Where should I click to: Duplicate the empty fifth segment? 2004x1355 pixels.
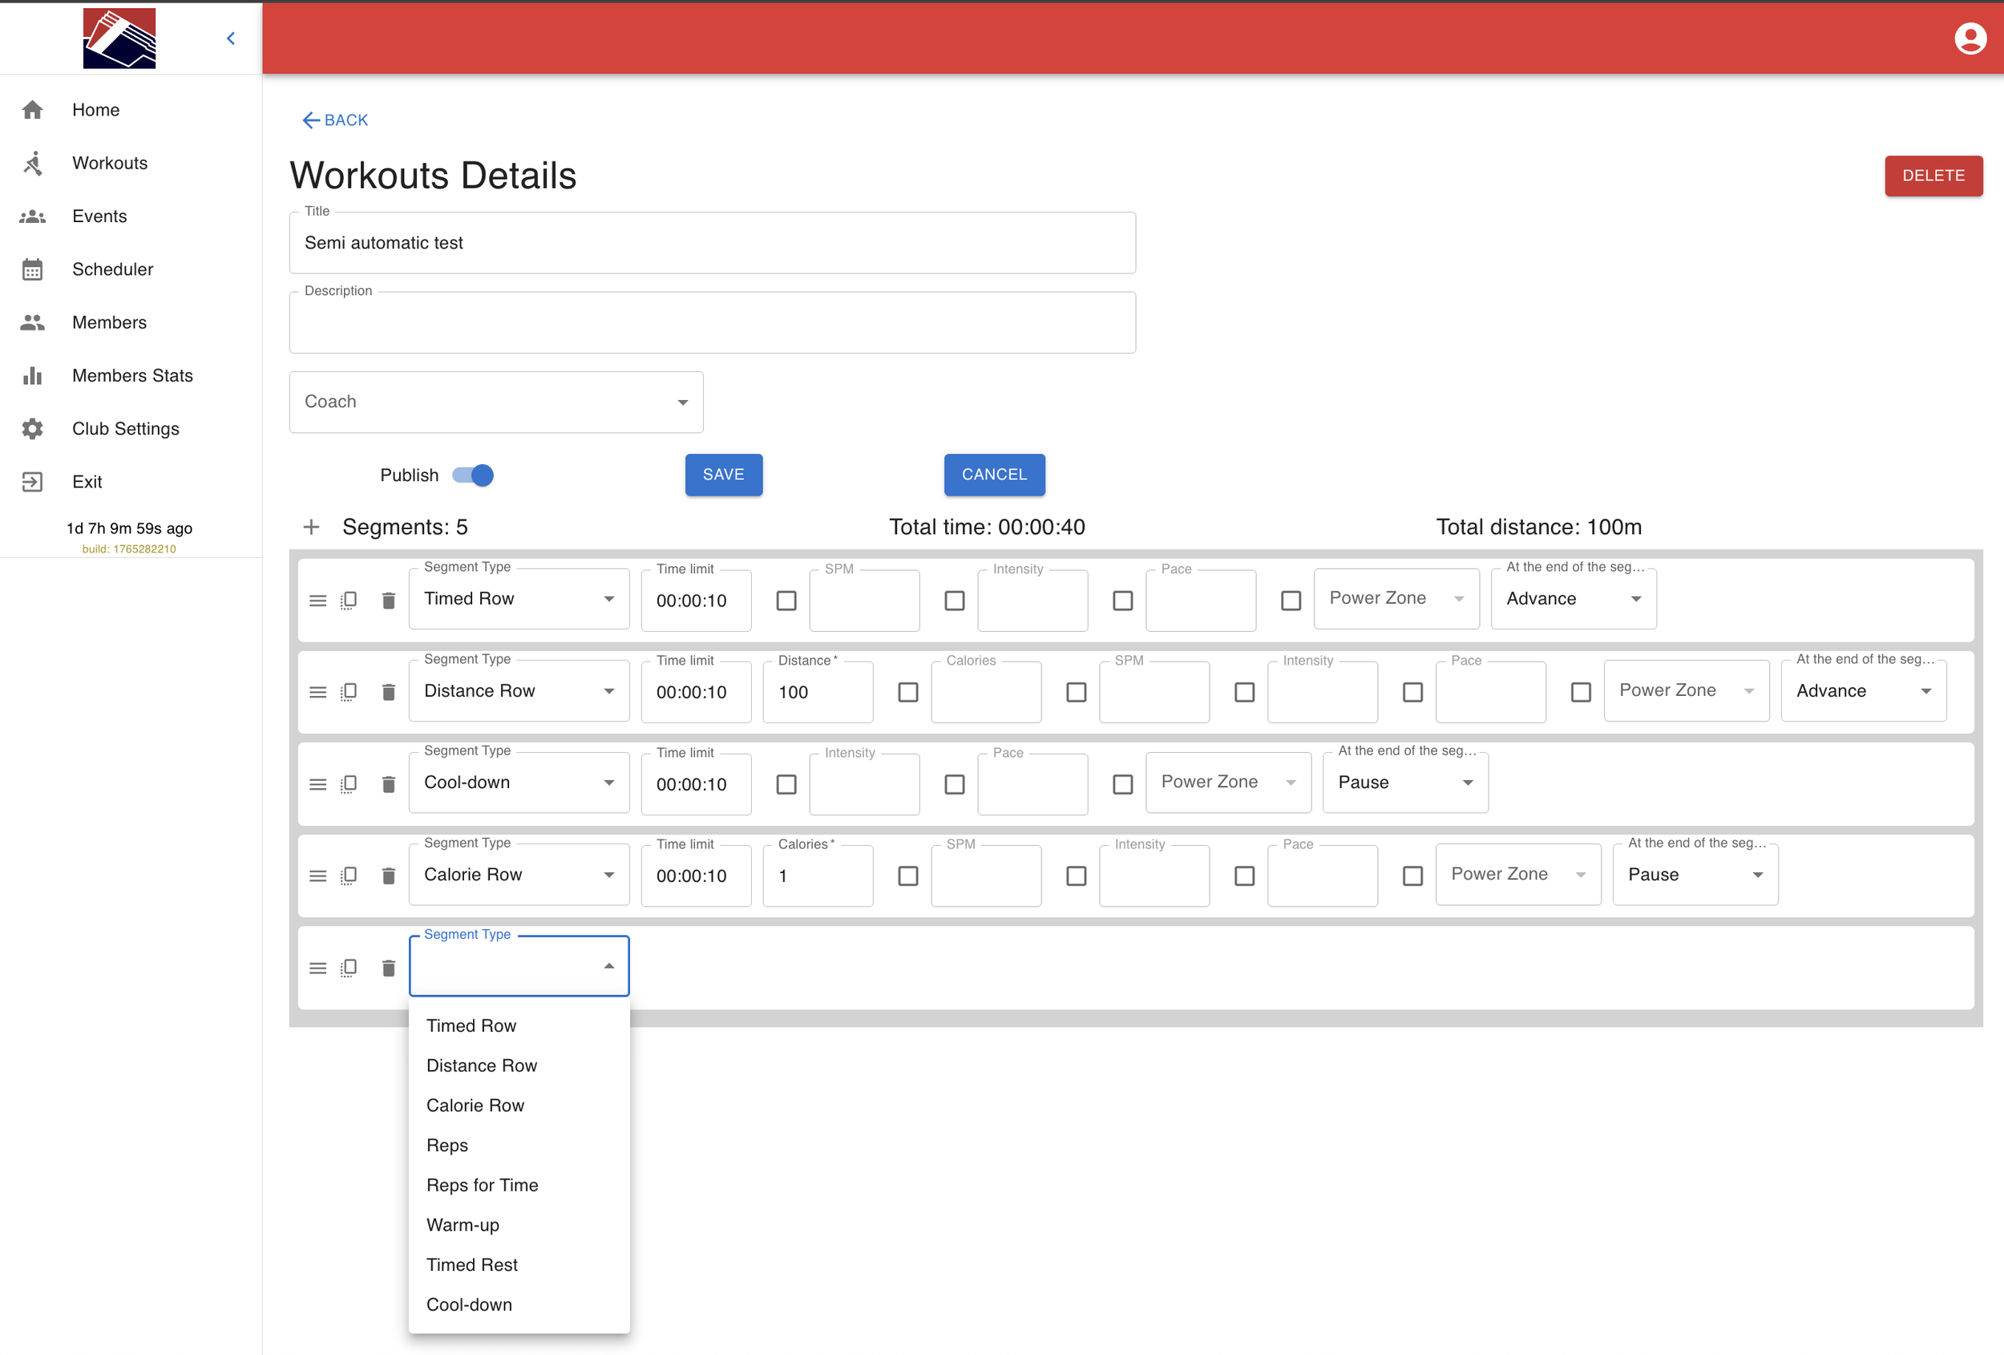click(349, 968)
